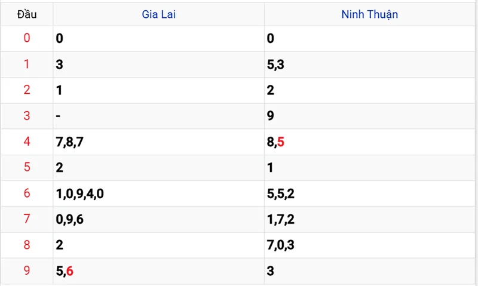This screenshot has width=478, height=286.
Task: Click the Ninh Thuận value 7,0,3
Action: (x=280, y=245)
